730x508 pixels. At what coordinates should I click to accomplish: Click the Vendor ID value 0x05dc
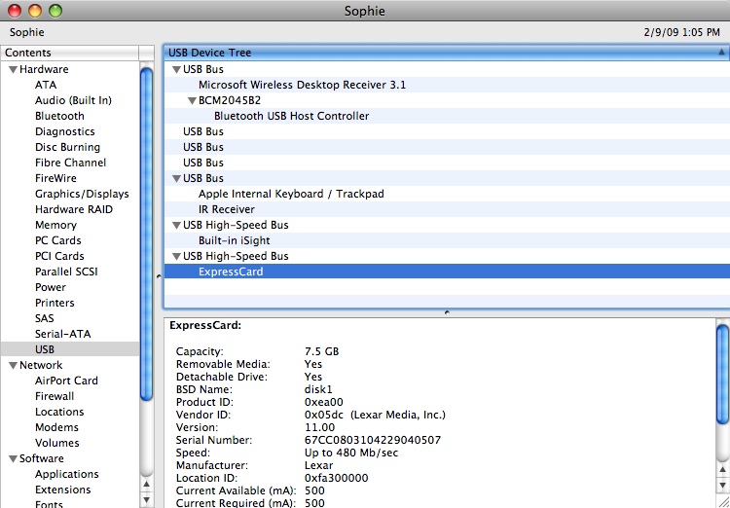click(324, 415)
